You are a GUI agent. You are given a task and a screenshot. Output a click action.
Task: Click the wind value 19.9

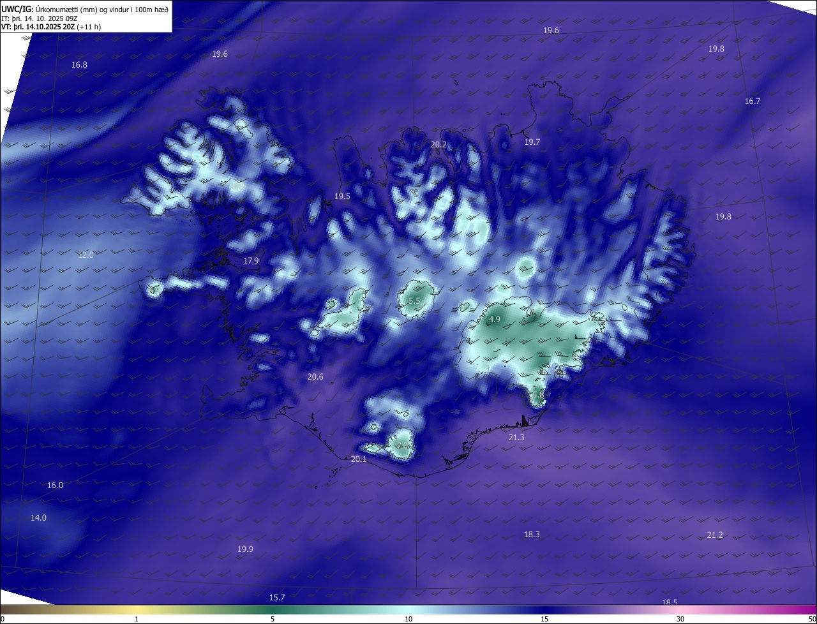[245, 549]
